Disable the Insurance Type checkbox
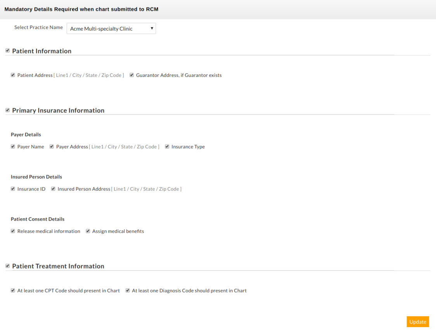The height and width of the screenshot is (333, 436). point(167,146)
